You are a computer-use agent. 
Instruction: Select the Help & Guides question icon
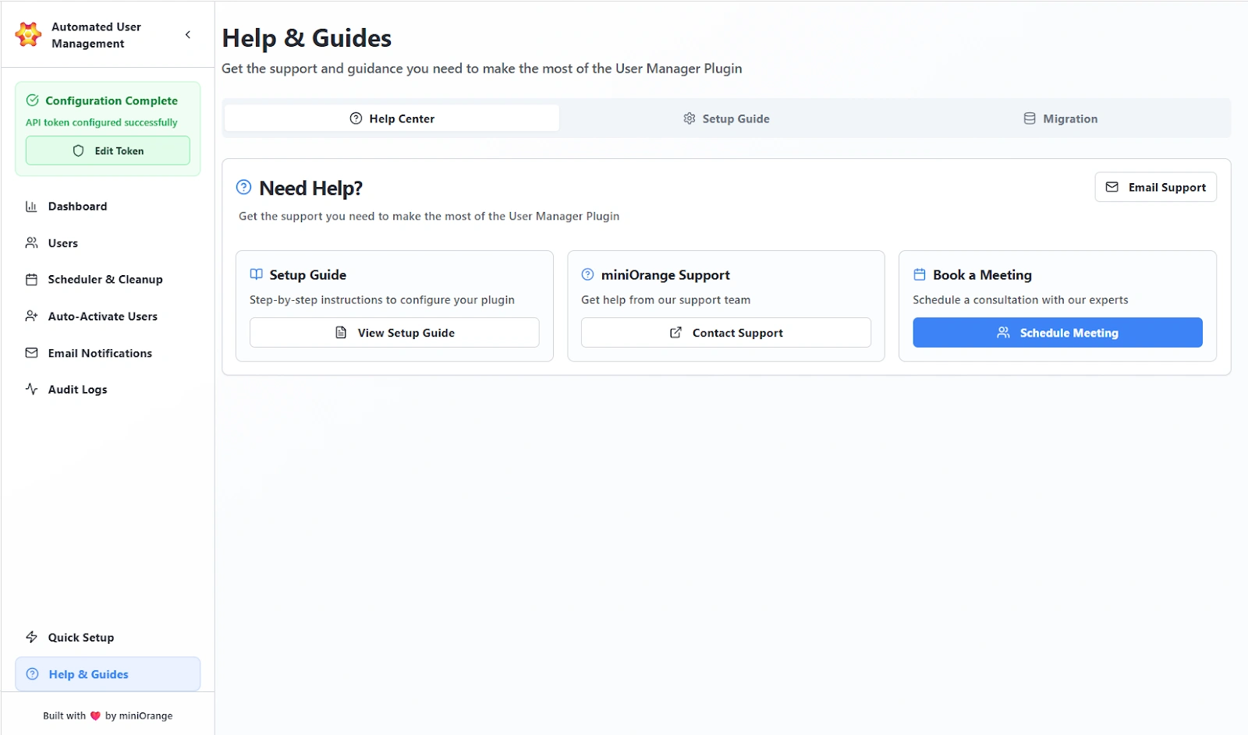31,673
